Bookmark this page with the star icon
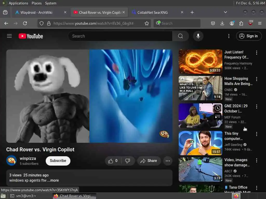Screen dimensions: 266x199 tap(147, 23)
